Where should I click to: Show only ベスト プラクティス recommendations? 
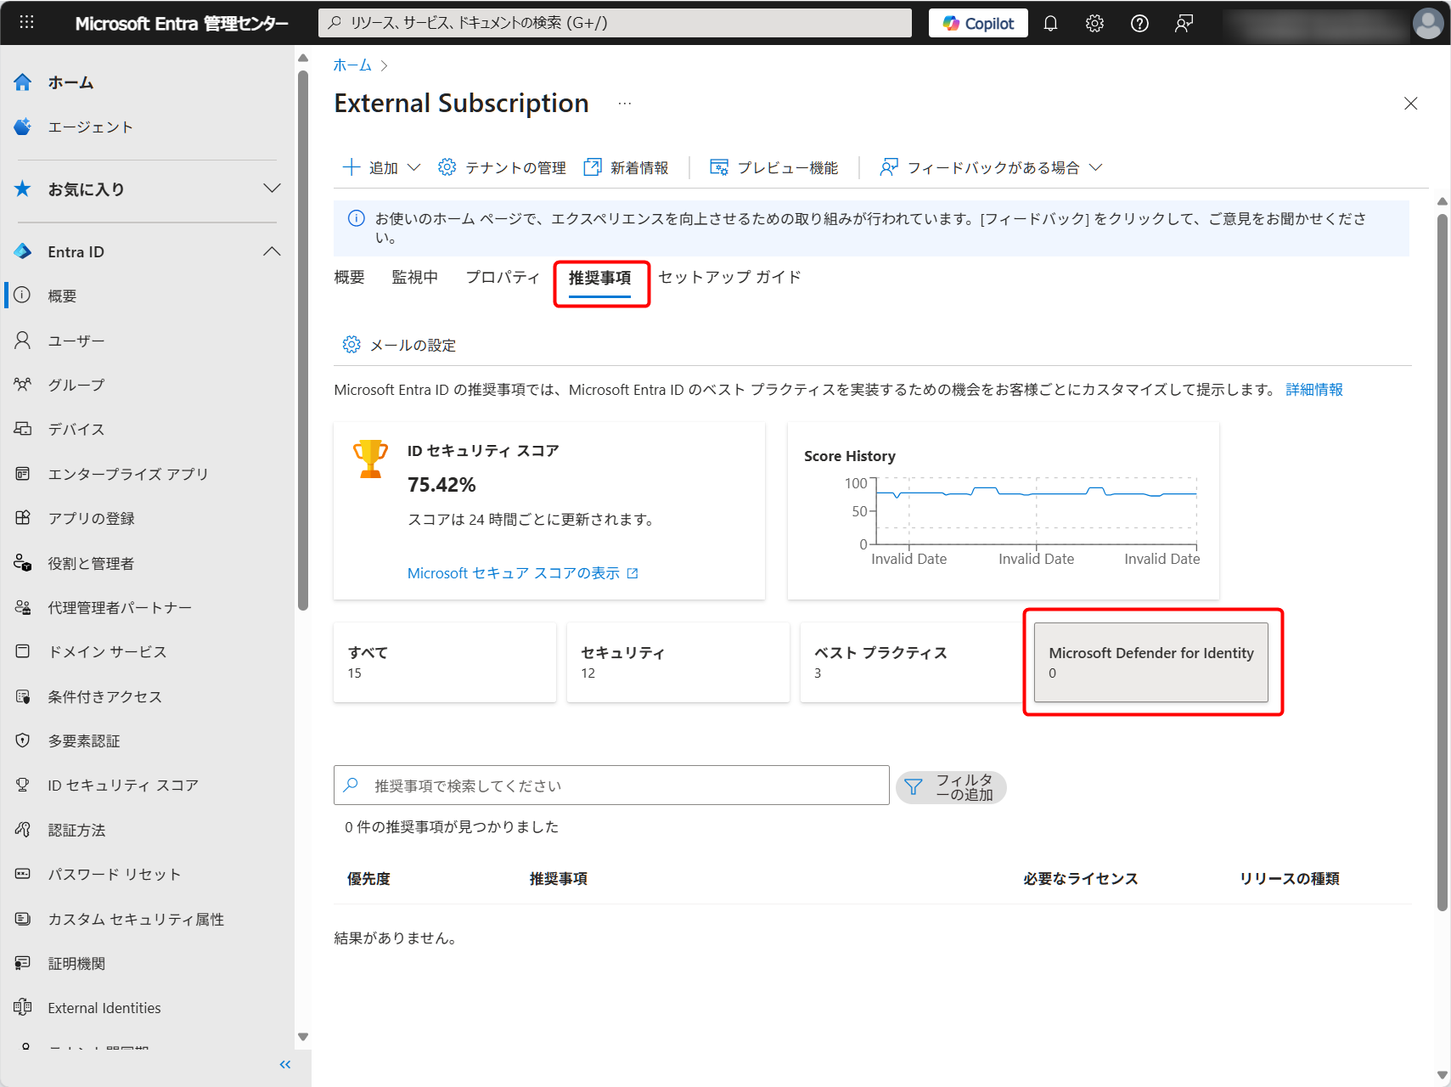[909, 662]
